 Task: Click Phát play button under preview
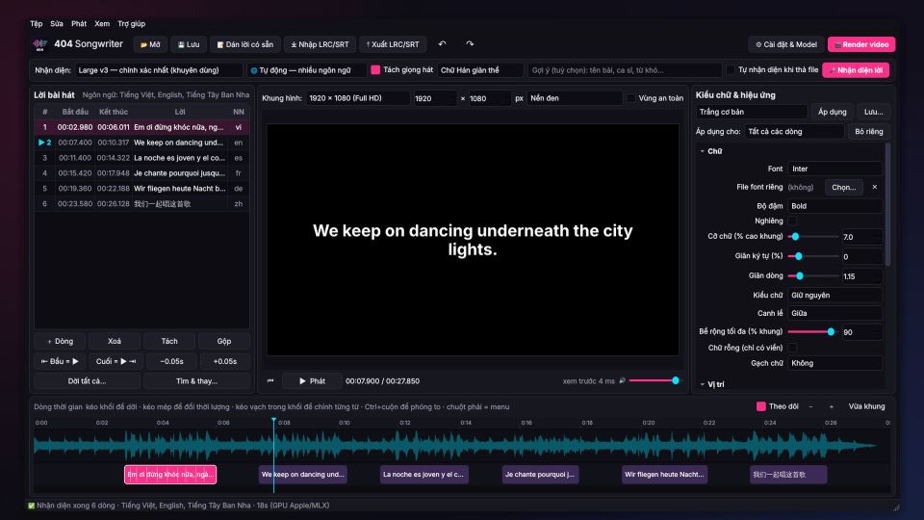click(x=312, y=381)
